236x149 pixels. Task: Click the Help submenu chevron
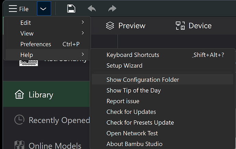tap(83, 54)
